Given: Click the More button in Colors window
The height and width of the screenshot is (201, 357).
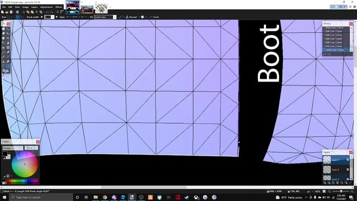Looking at the screenshot, I should [31, 148].
